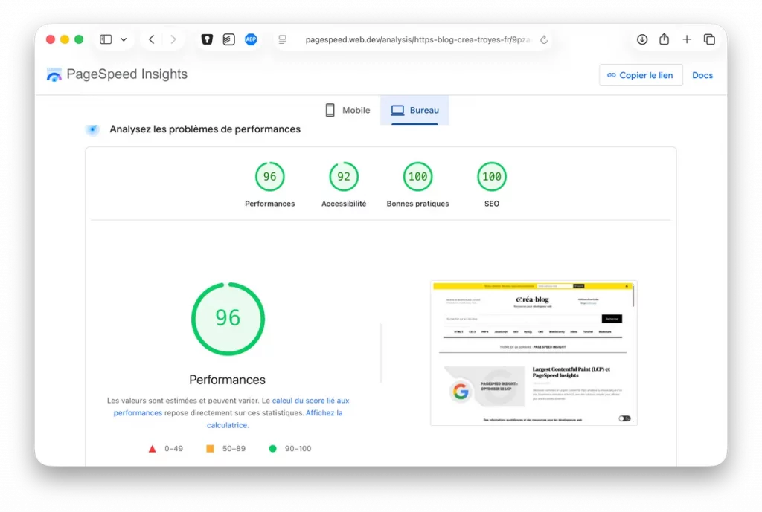The image size is (762, 512).
Task: Click the AdBlock Plus extension icon
Action: coord(251,39)
